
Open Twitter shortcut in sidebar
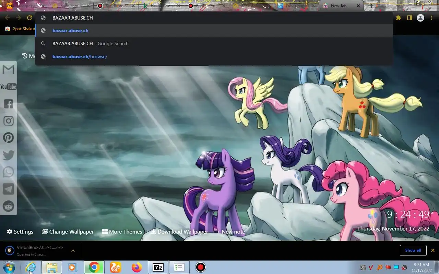[9, 155]
